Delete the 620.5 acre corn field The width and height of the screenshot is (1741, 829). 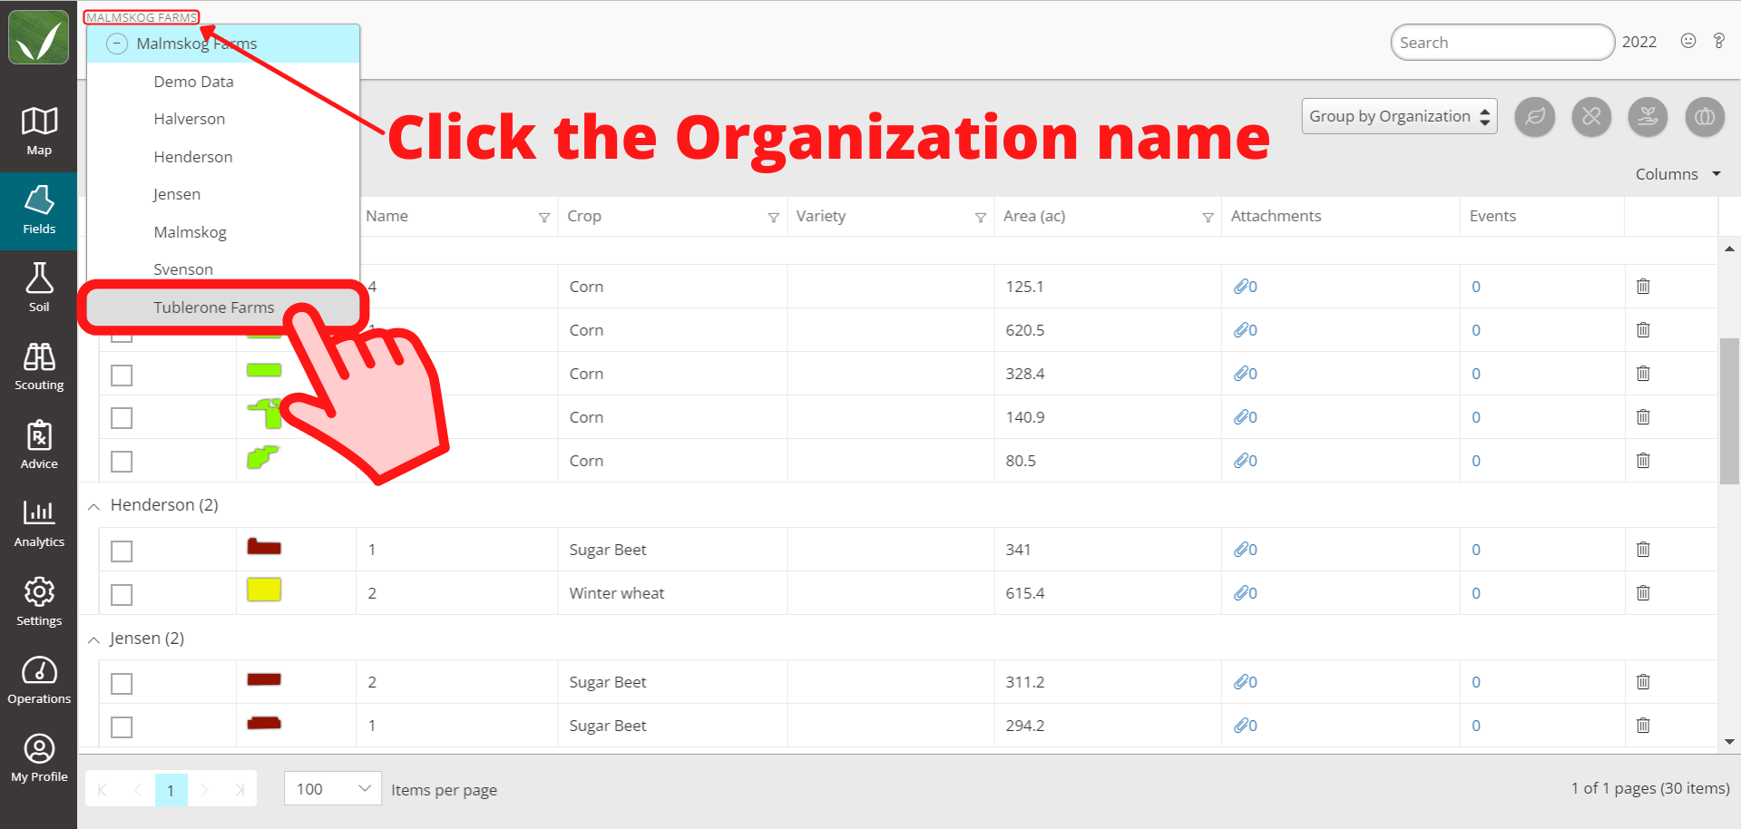point(1643,330)
